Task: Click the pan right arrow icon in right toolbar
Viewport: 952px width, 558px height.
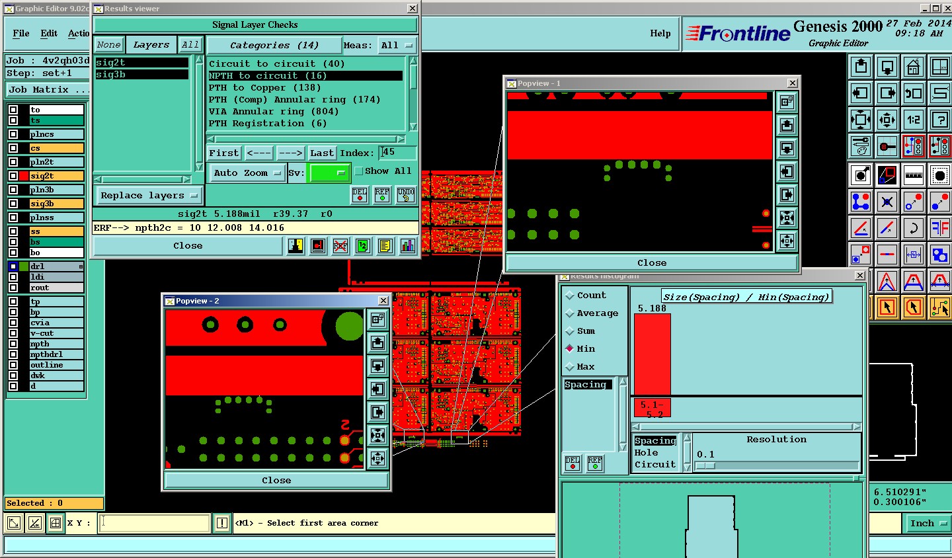Action: (x=887, y=93)
